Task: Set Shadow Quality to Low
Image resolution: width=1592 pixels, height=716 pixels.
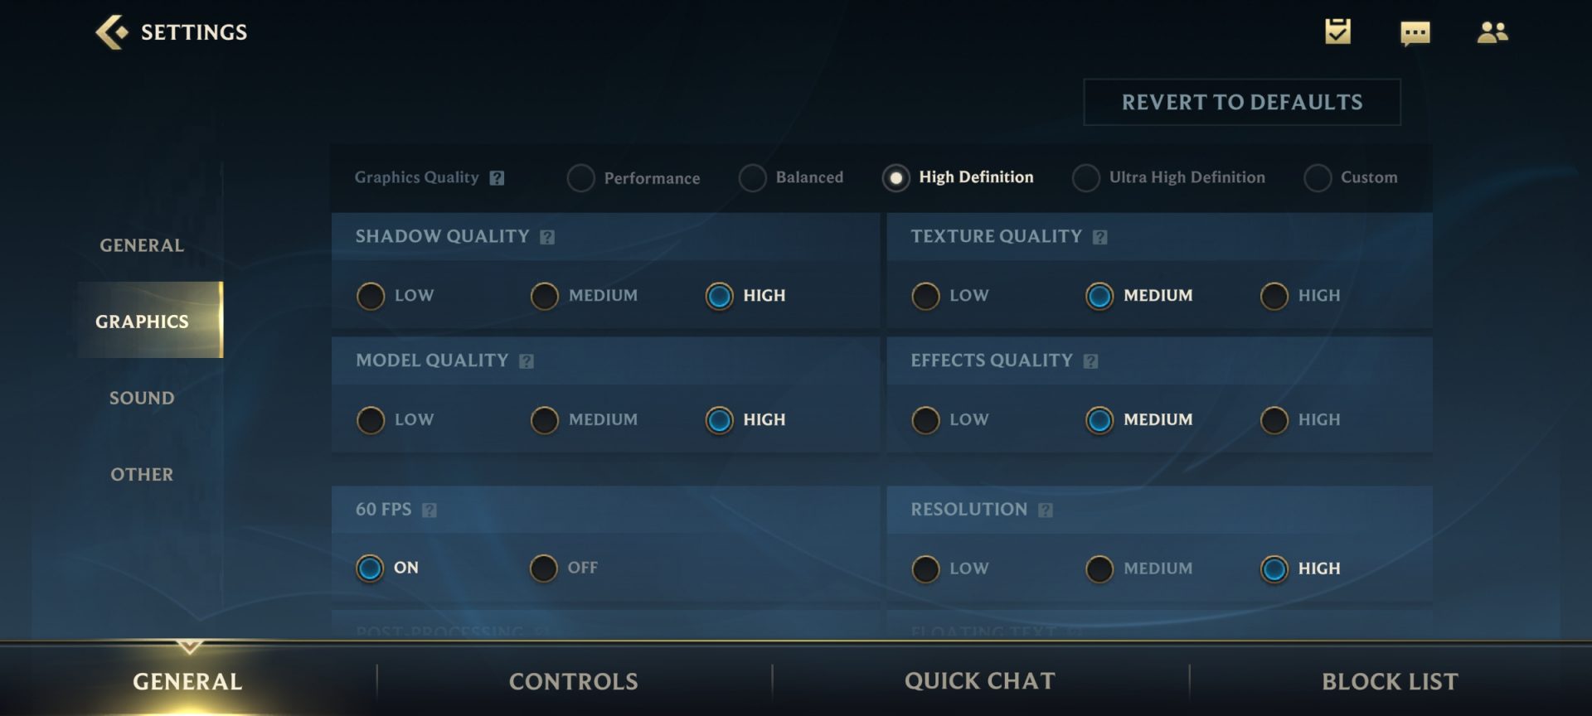Action: coord(395,296)
